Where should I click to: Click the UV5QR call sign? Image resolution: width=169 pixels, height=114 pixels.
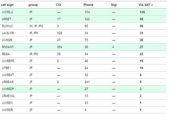7,40
